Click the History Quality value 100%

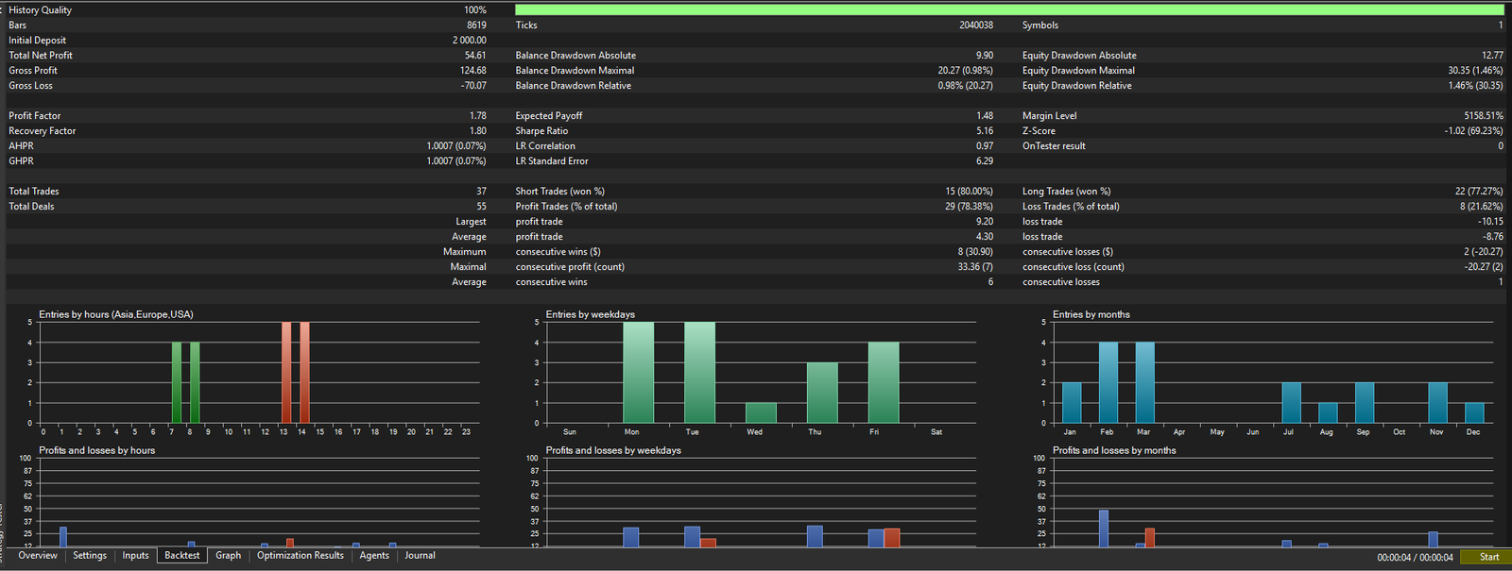tap(475, 10)
